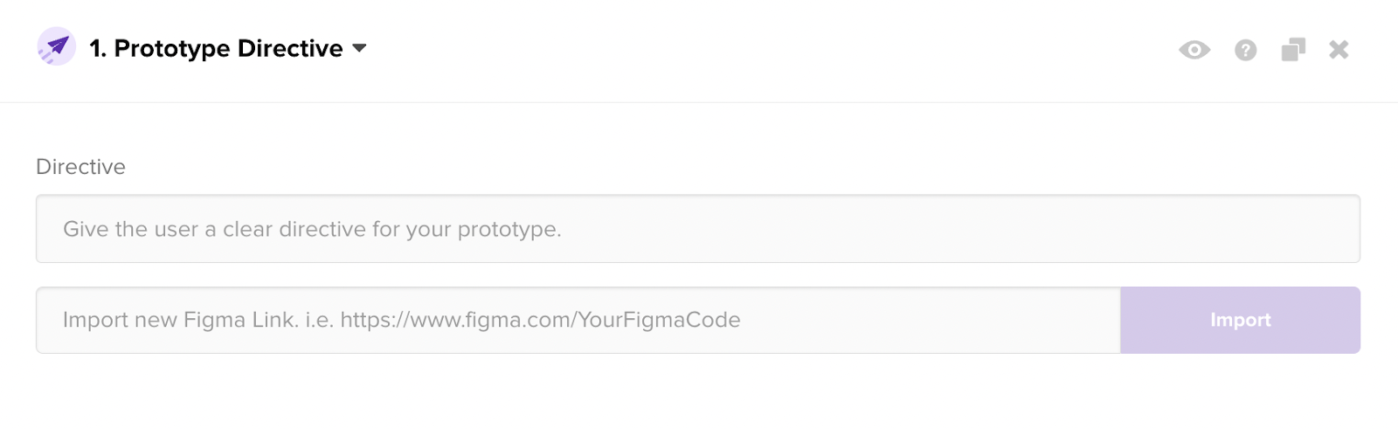Select the copy block icon in header
The height and width of the screenshot is (429, 1398).
[1293, 50]
